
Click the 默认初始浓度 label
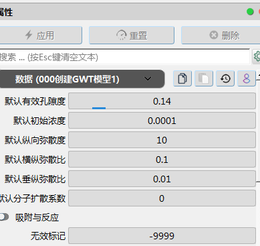click(39, 121)
